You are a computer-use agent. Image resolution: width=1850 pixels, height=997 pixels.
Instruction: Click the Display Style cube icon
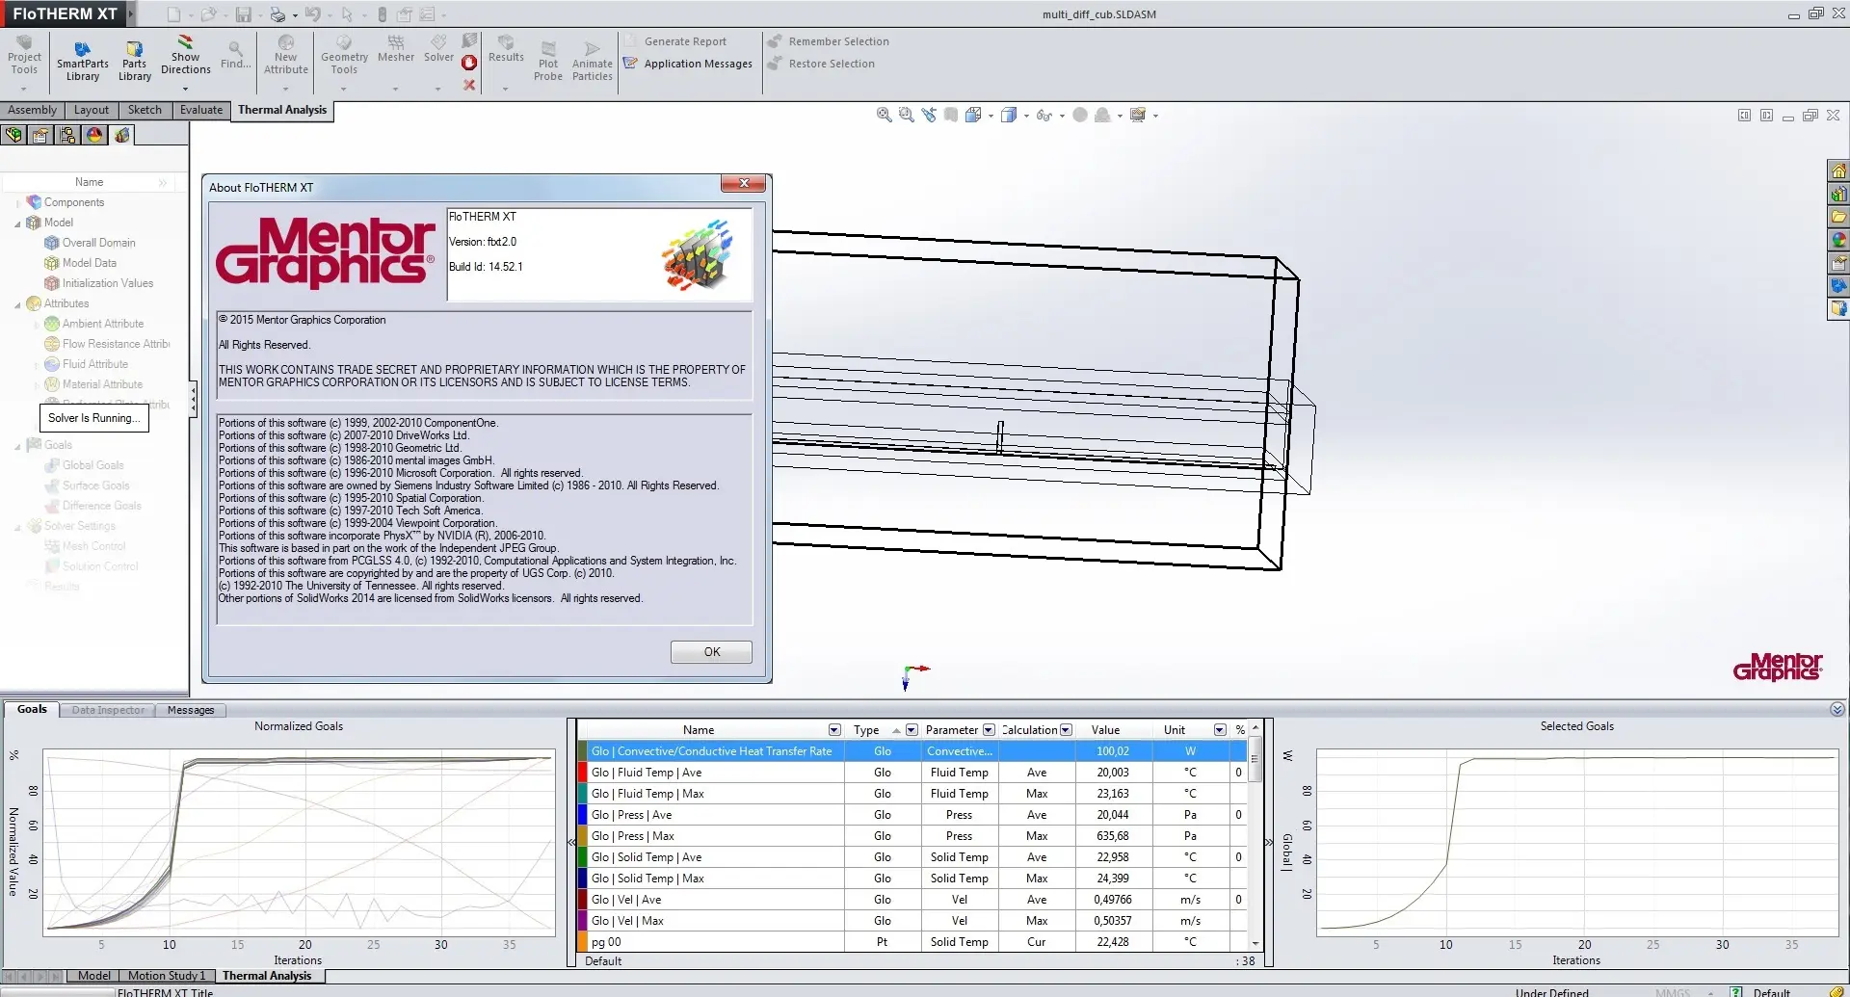[x=1009, y=115]
